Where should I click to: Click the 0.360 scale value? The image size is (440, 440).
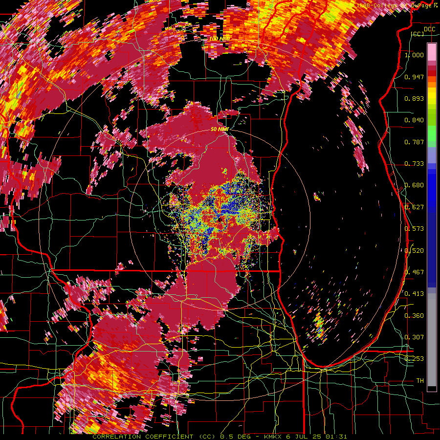(x=414, y=316)
